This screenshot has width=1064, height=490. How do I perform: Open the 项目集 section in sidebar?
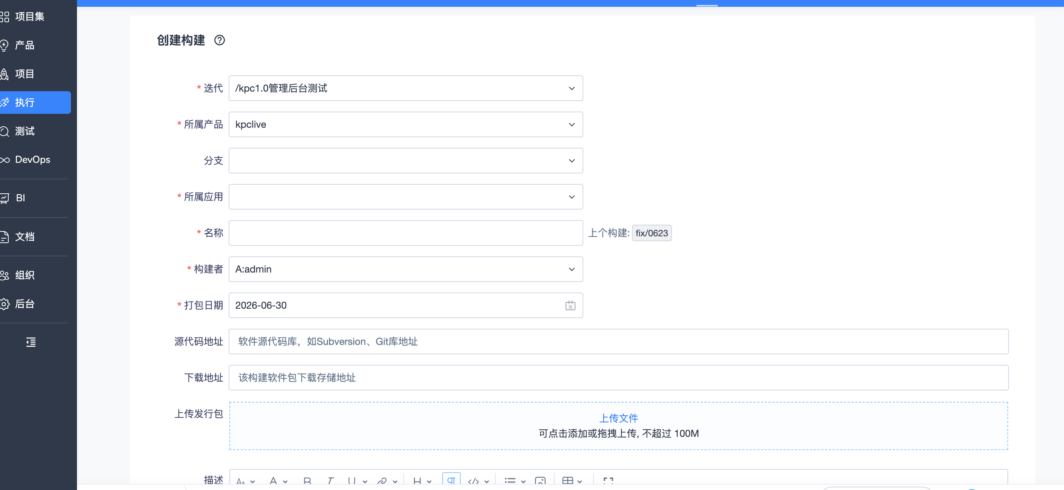tap(30, 17)
